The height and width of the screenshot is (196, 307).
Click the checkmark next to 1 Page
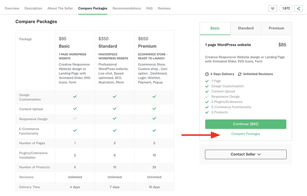pos(207,81)
